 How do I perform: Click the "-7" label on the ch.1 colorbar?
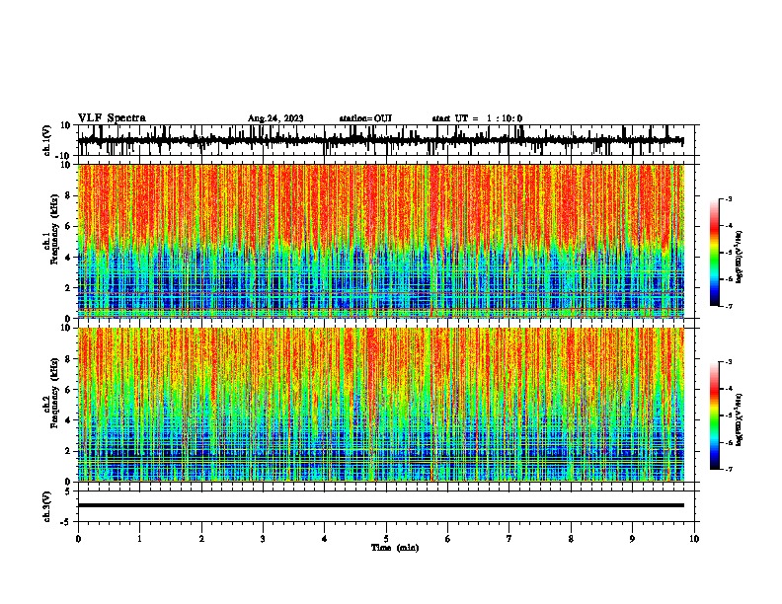tap(729, 306)
